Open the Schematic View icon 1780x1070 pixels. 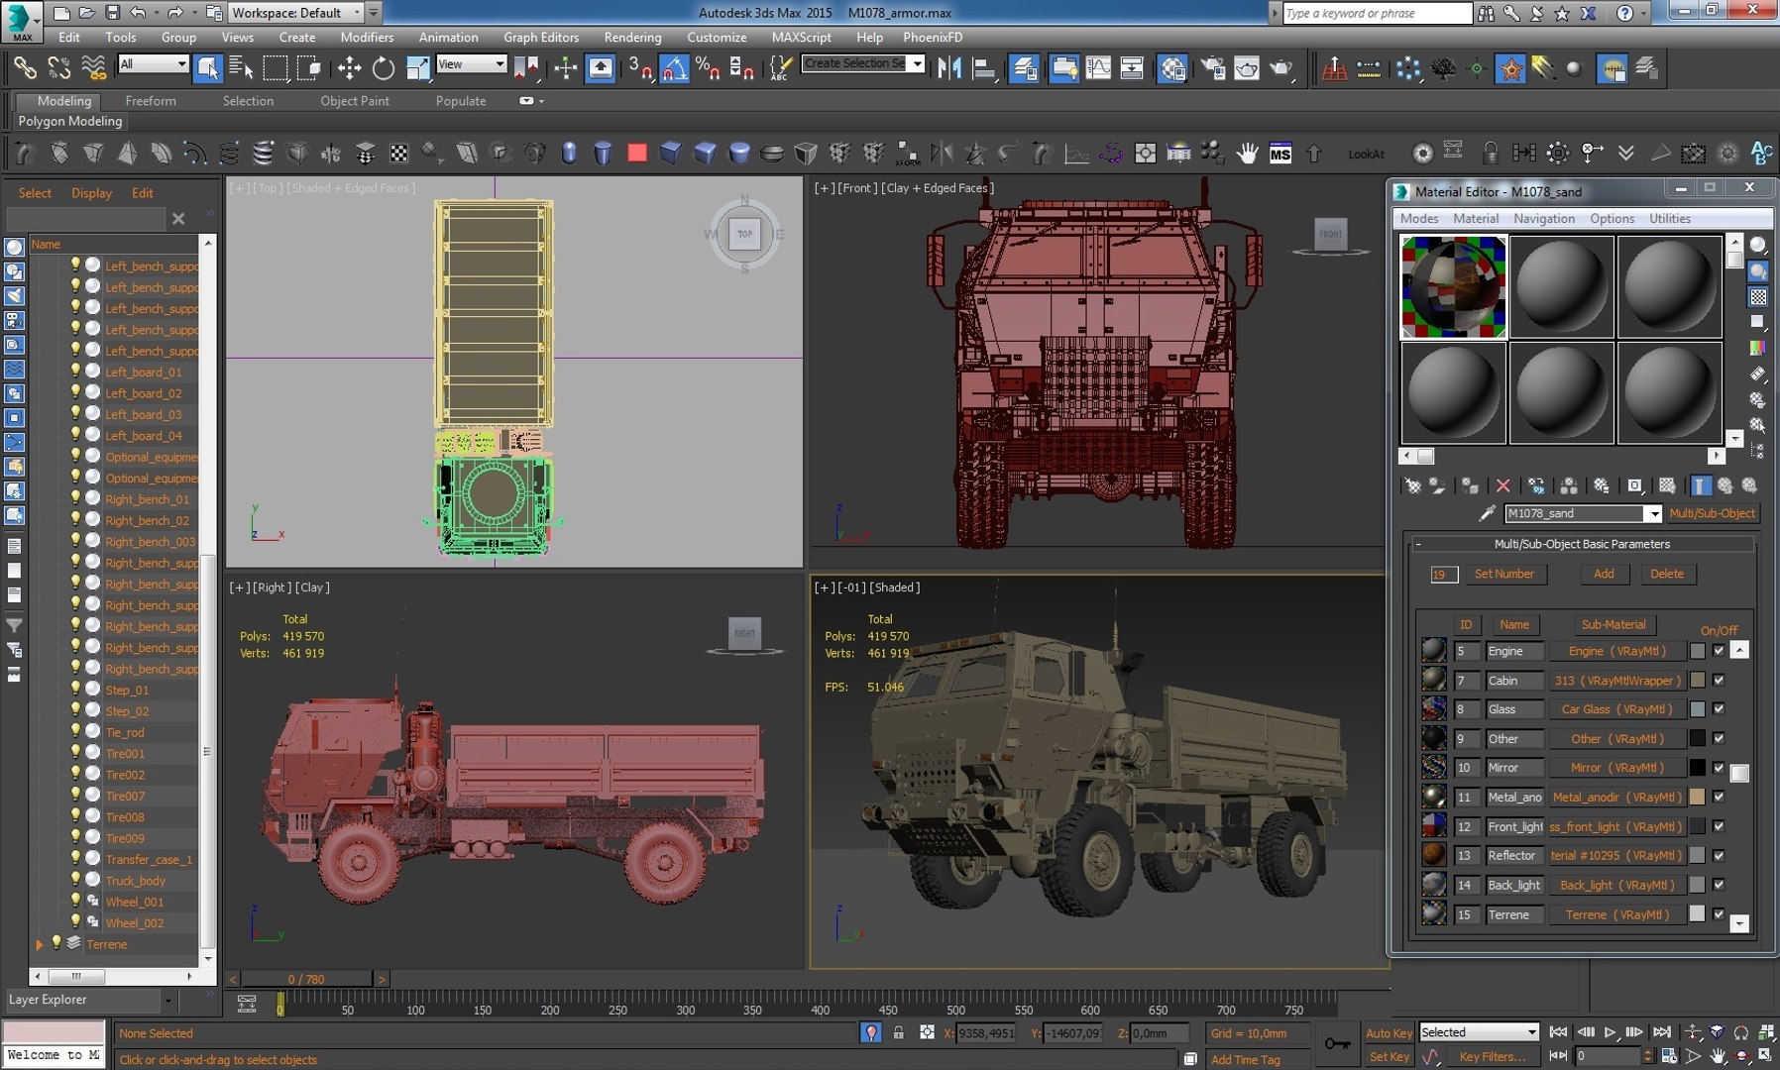coord(1133,67)
